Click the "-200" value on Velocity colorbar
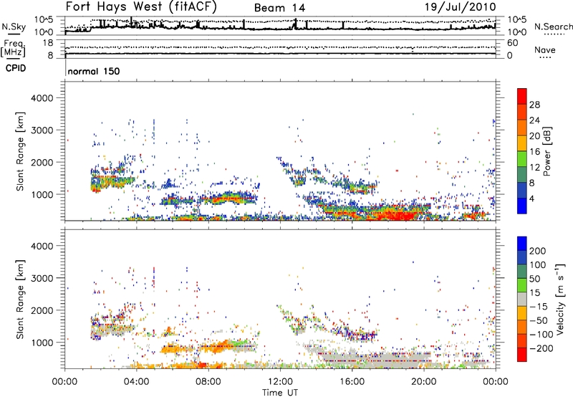Viewport: 573px width, 397px height. click(x=541, y=348)
